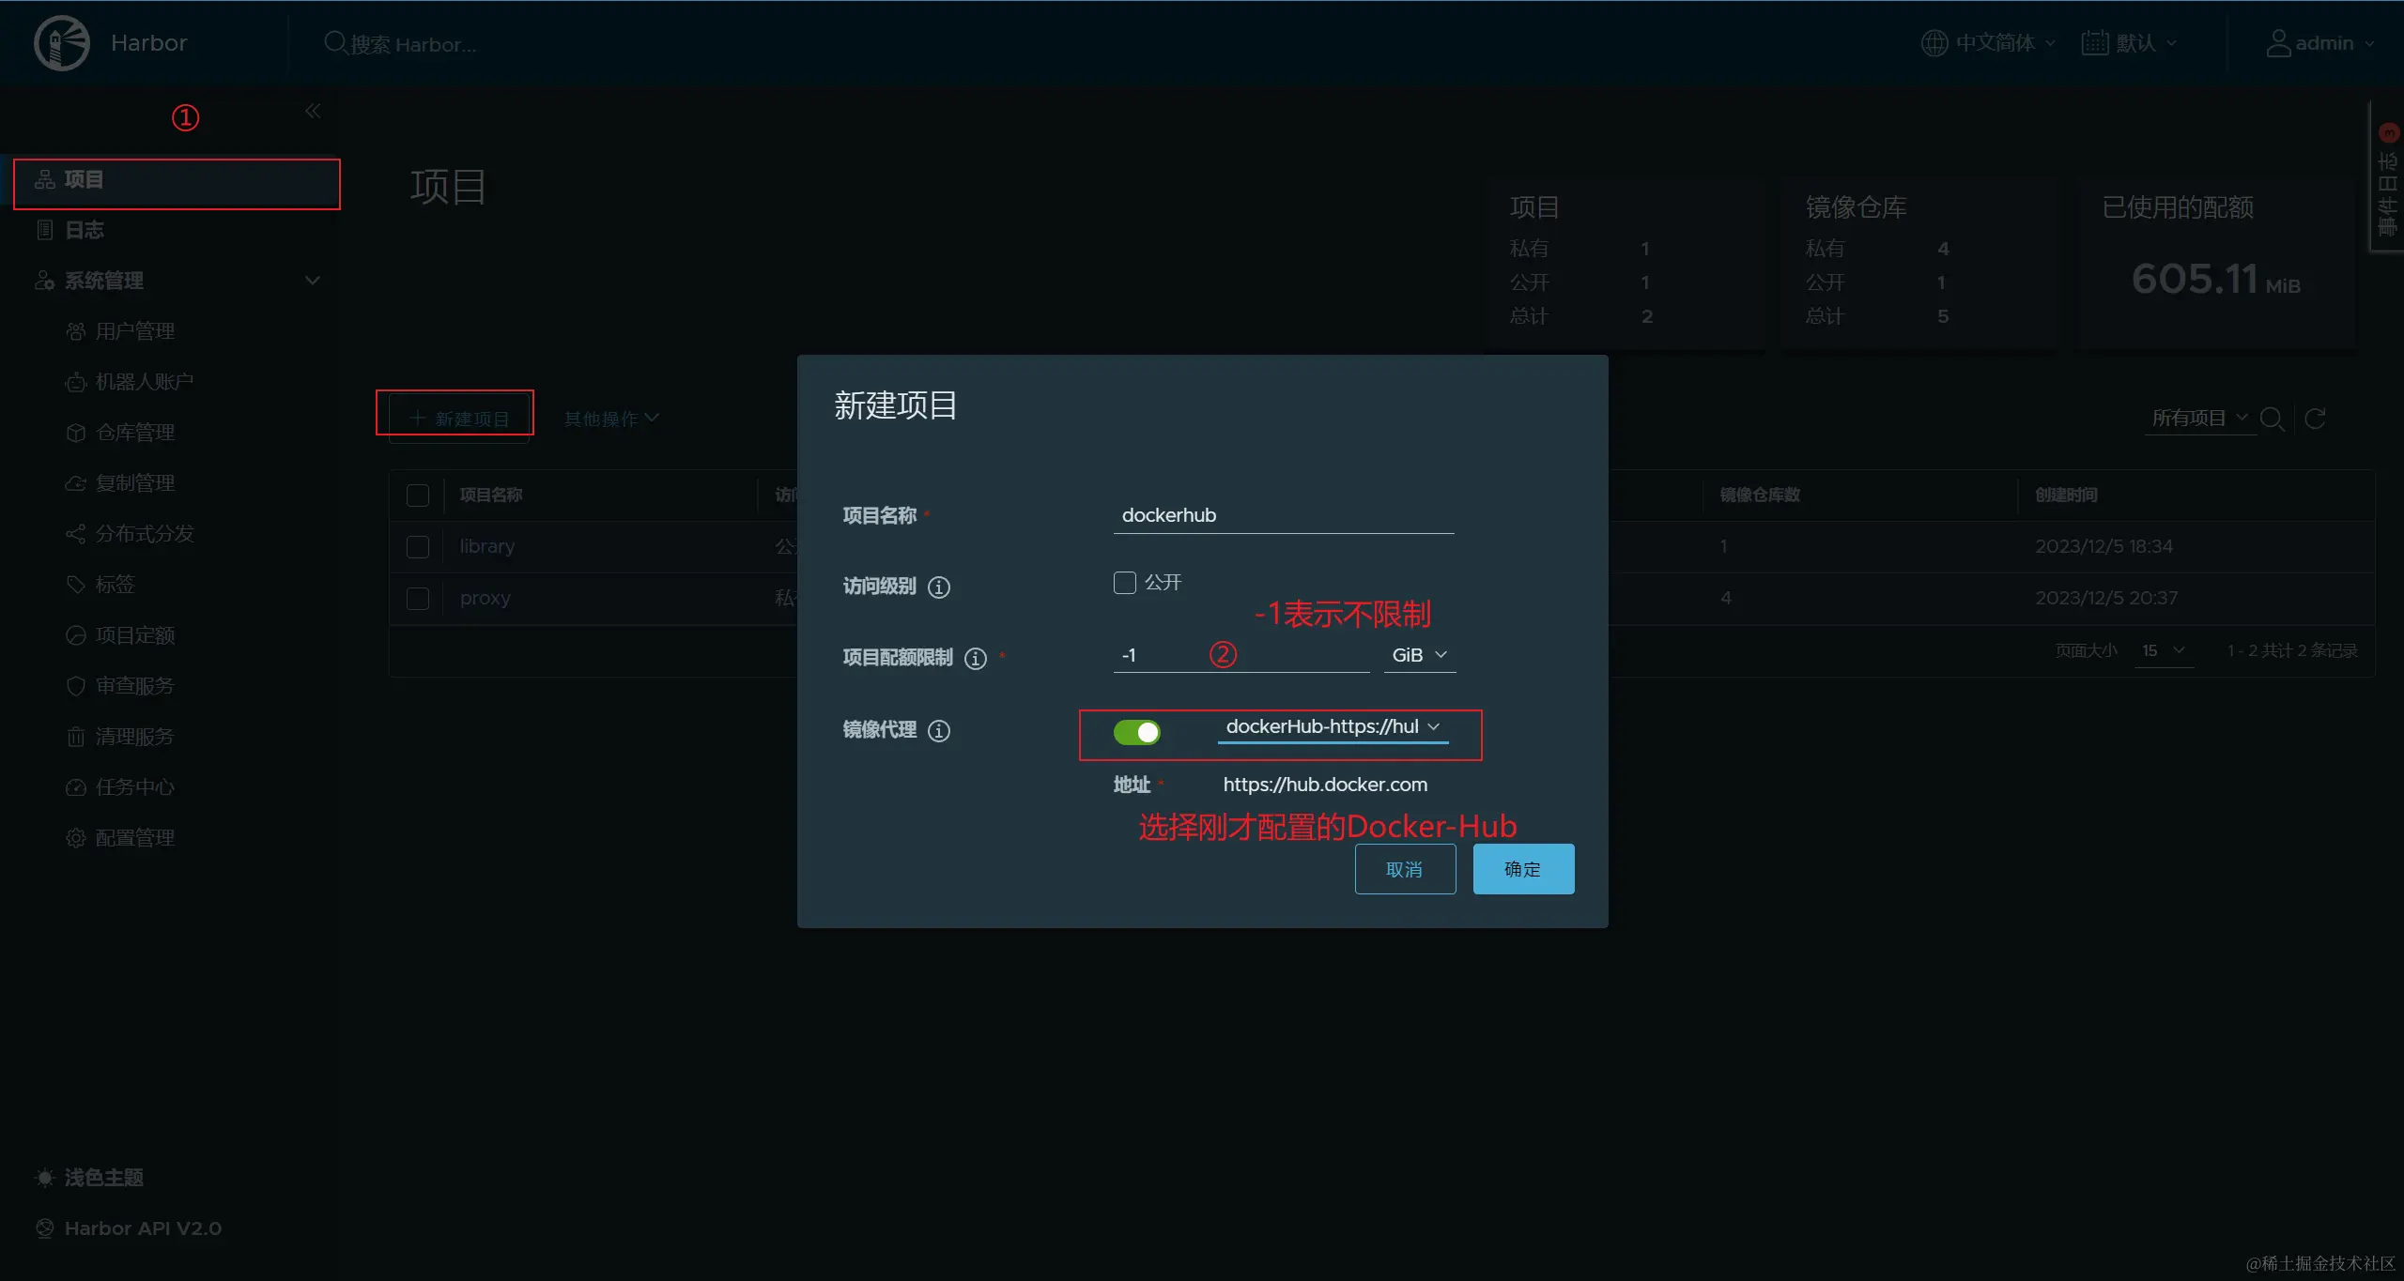Screen dimensions: 2404x1281
Task: Check the 公开 access level checkbox
Action: click(1124, 583)
